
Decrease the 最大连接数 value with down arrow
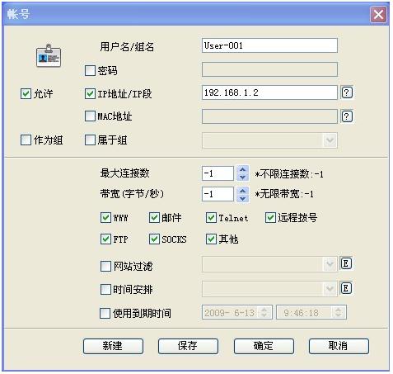pyautogui.click(x=243, y=177)
